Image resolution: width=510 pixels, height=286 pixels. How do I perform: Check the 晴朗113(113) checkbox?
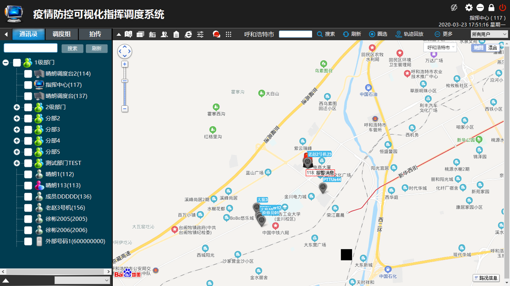[28, 185]
